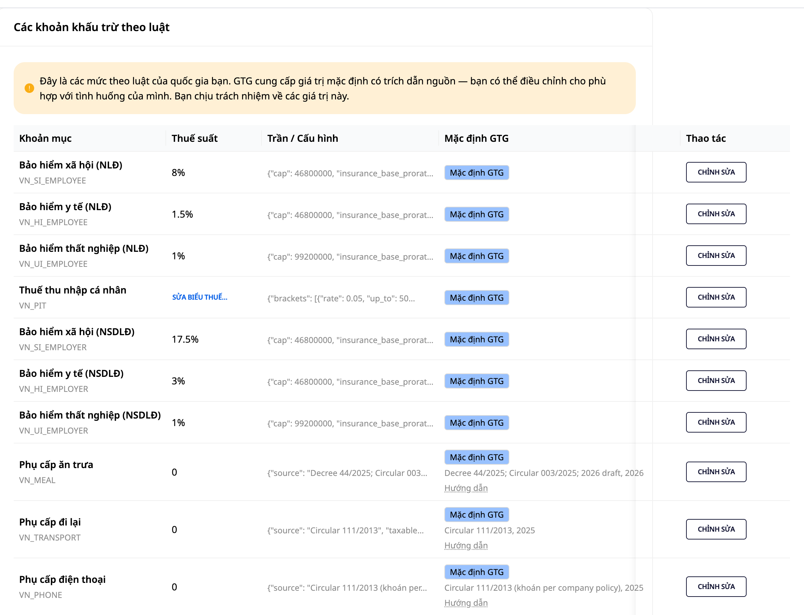Click the brackets config text in VN_PIT row
This screenshot has width=804, height=615.
341,298
